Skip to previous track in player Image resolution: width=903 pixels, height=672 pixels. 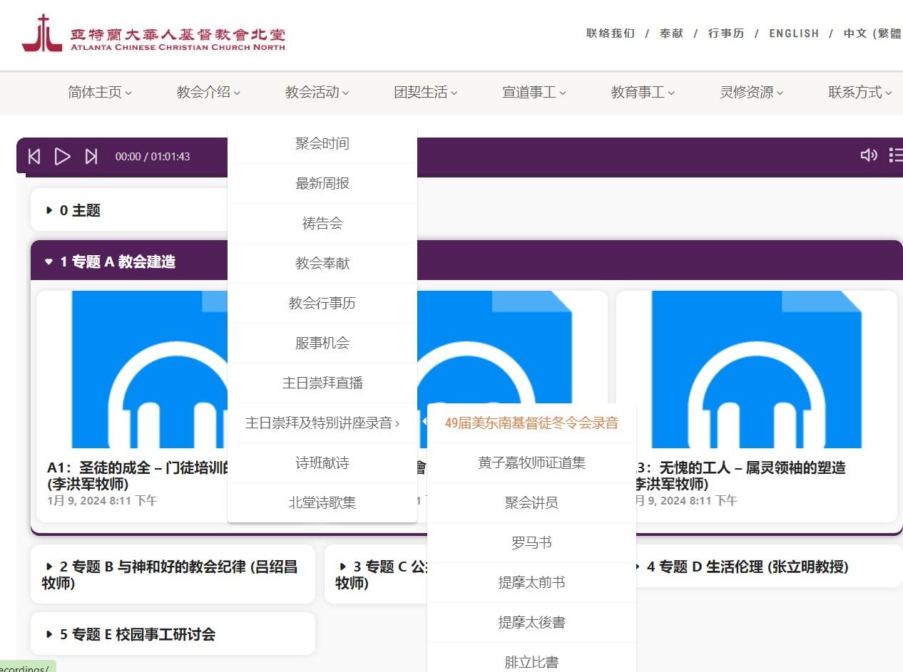tap(34, 156)
